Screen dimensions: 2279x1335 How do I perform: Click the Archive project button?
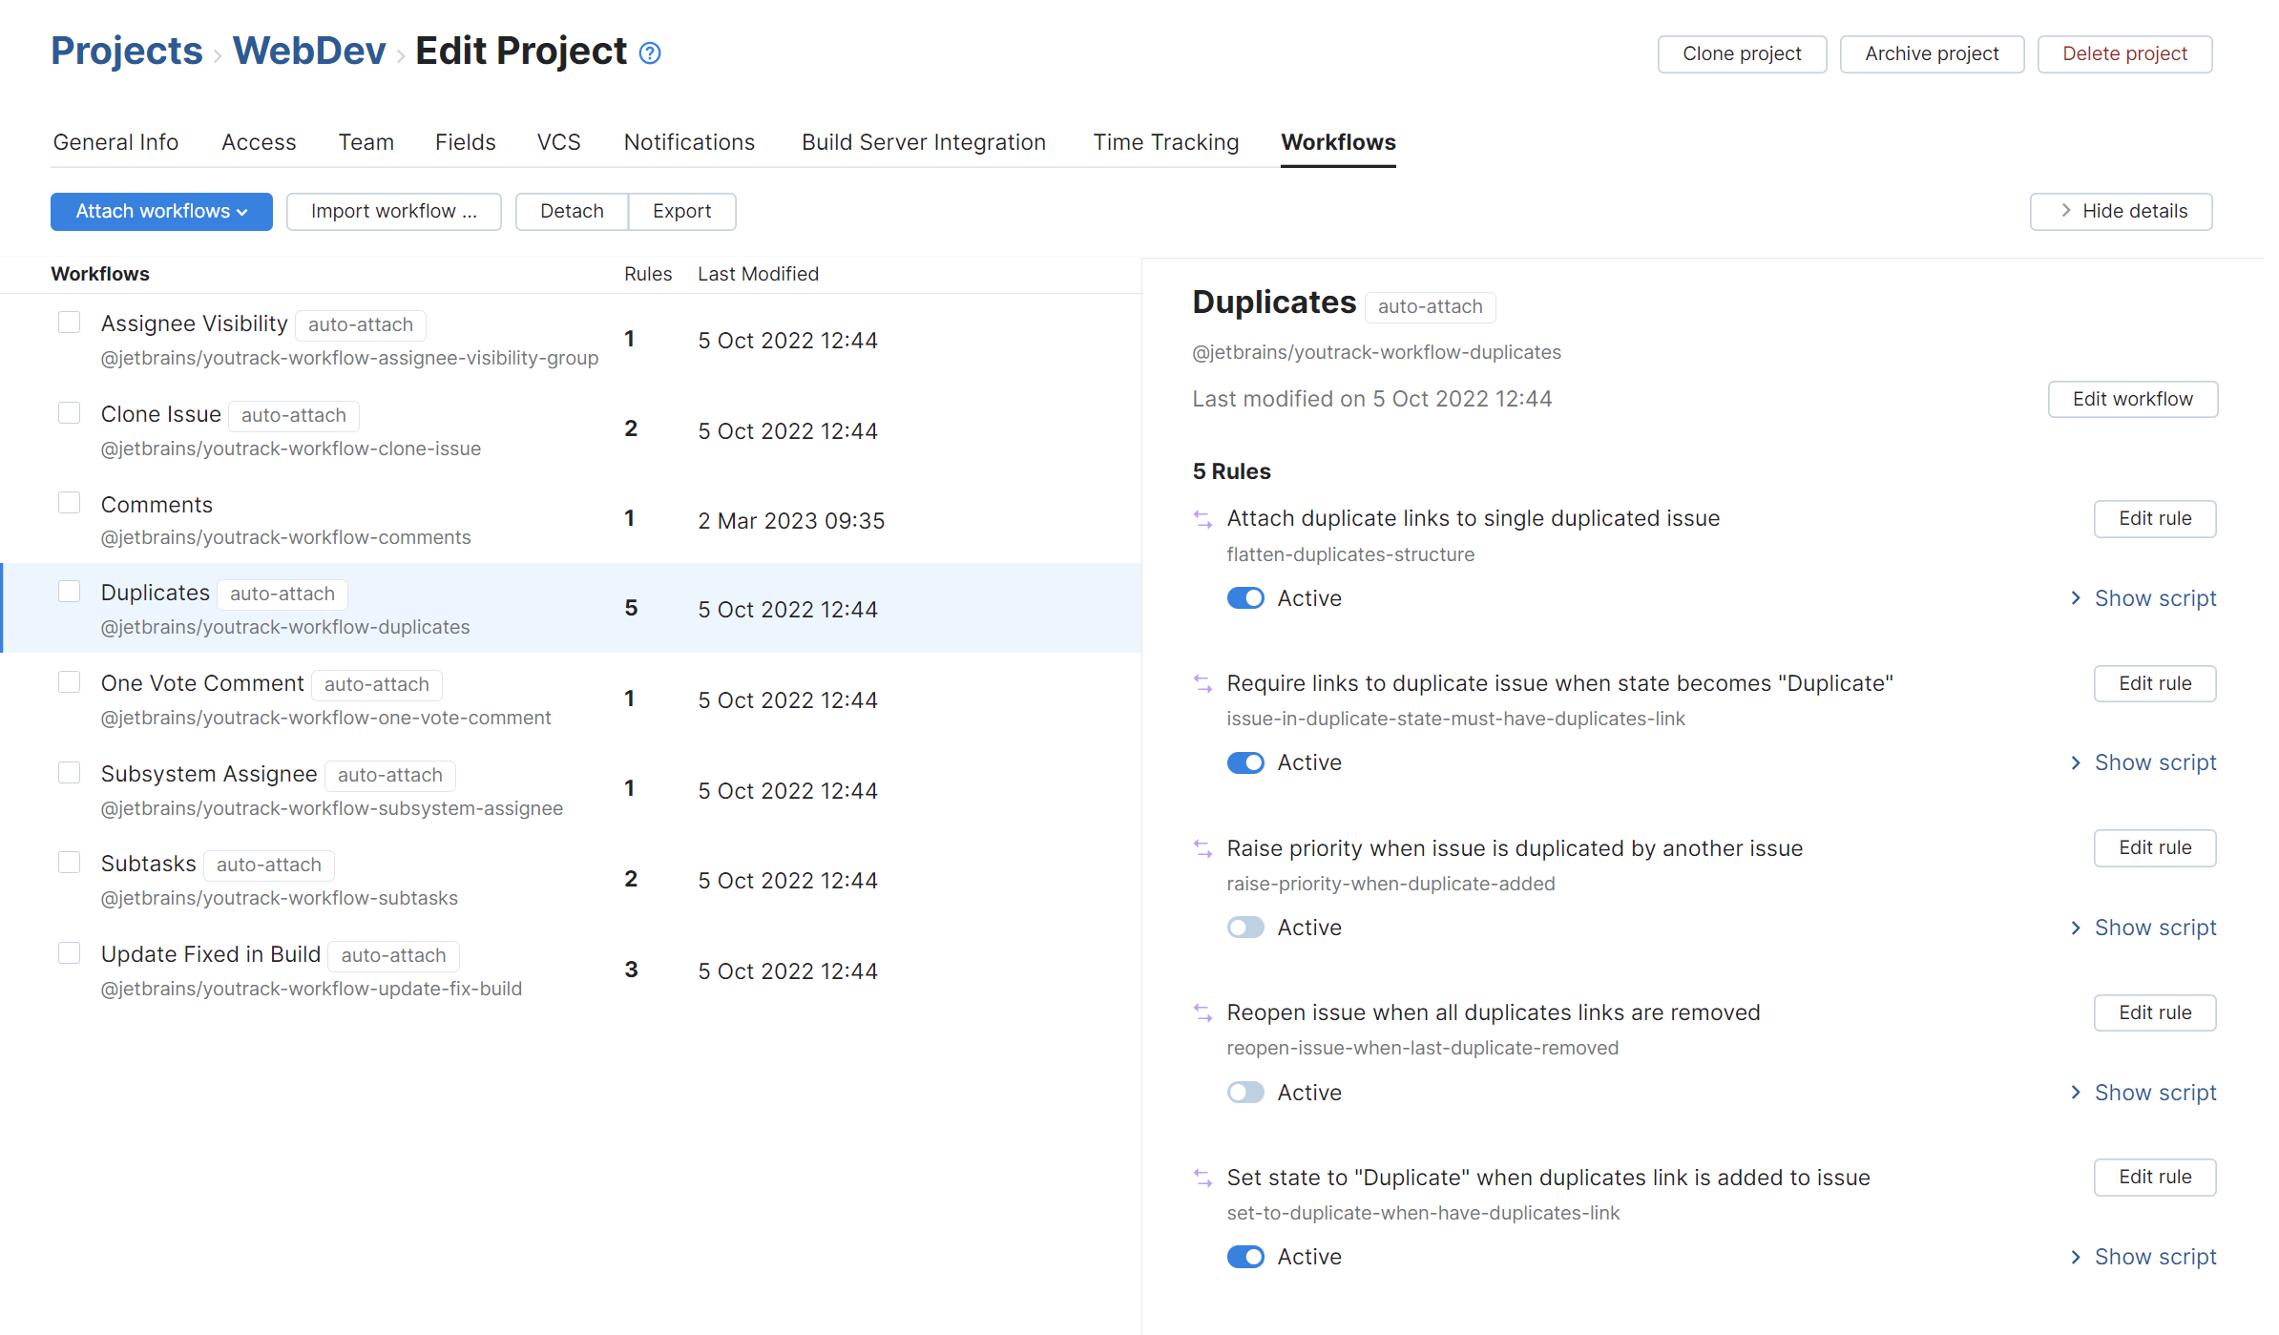click(x=1932, y=53)
